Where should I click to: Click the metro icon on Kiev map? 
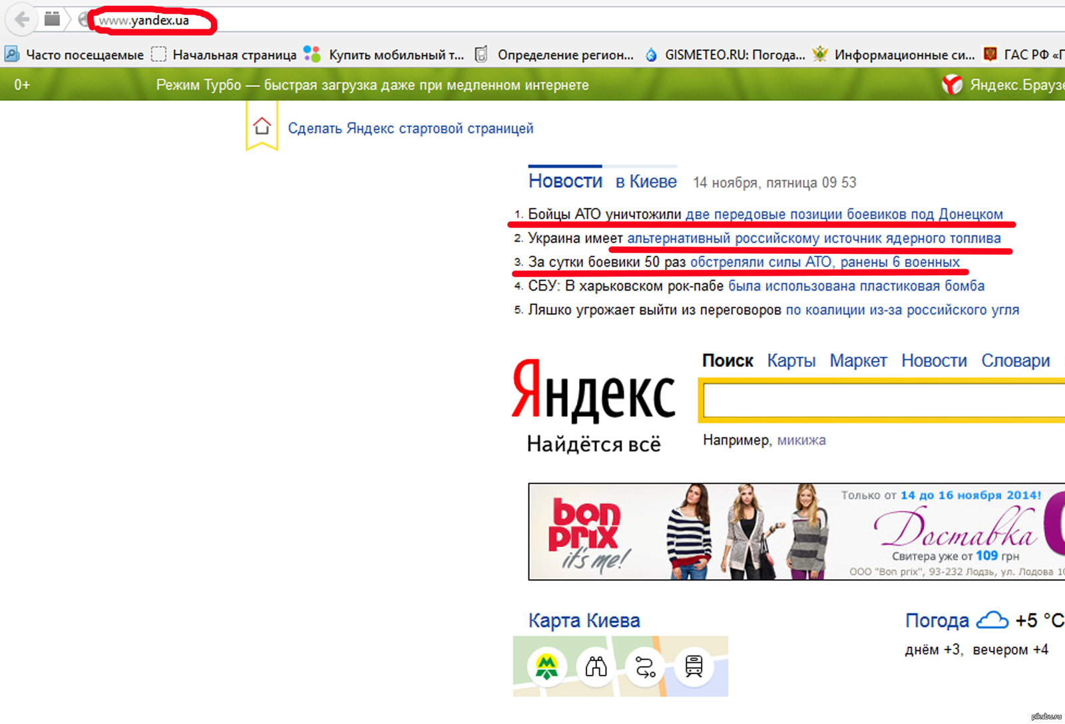click(546, 666)
